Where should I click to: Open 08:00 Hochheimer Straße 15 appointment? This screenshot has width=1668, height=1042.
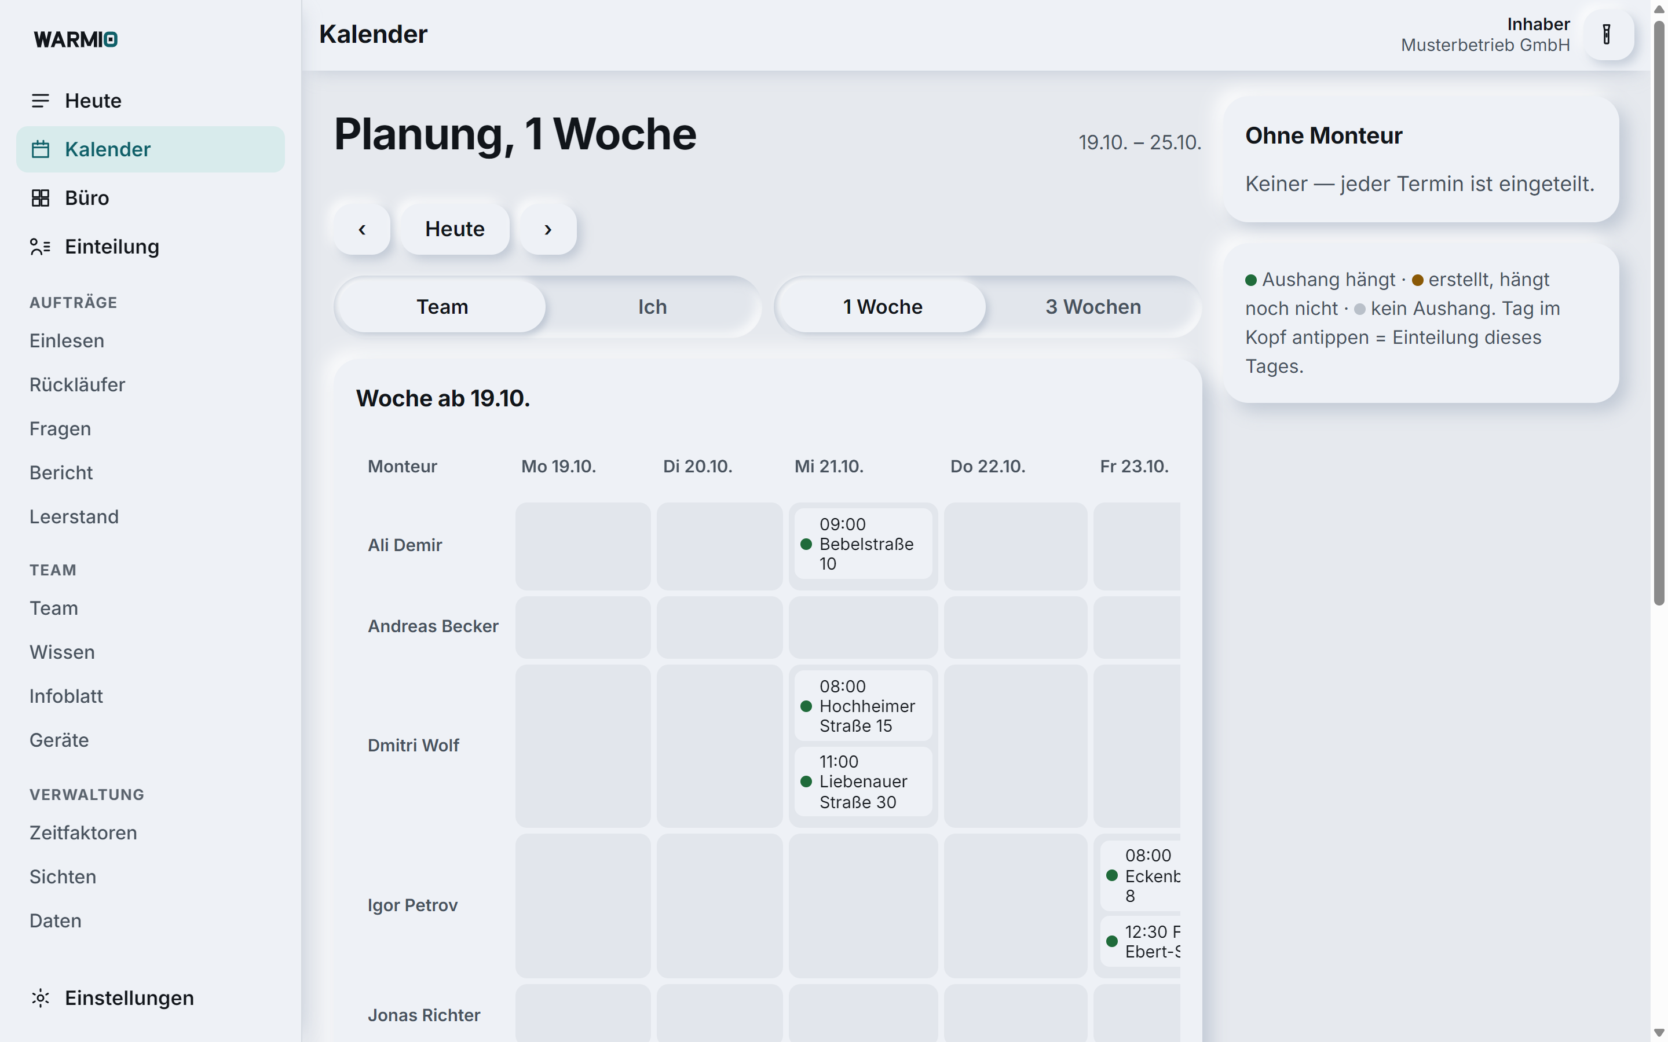click(863, 706)
